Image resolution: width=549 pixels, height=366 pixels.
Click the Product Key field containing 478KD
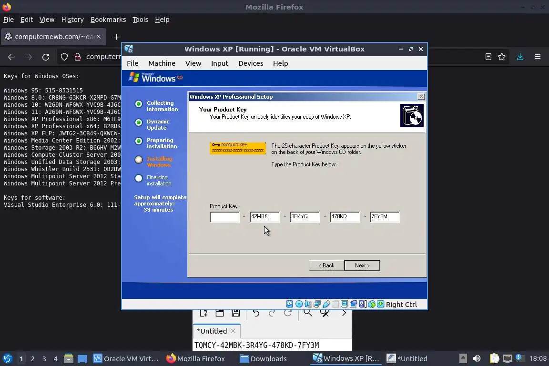tap(344, 217)
